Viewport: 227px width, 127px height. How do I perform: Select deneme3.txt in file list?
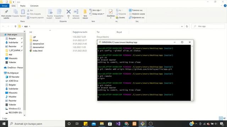click(x=38, y=44)
